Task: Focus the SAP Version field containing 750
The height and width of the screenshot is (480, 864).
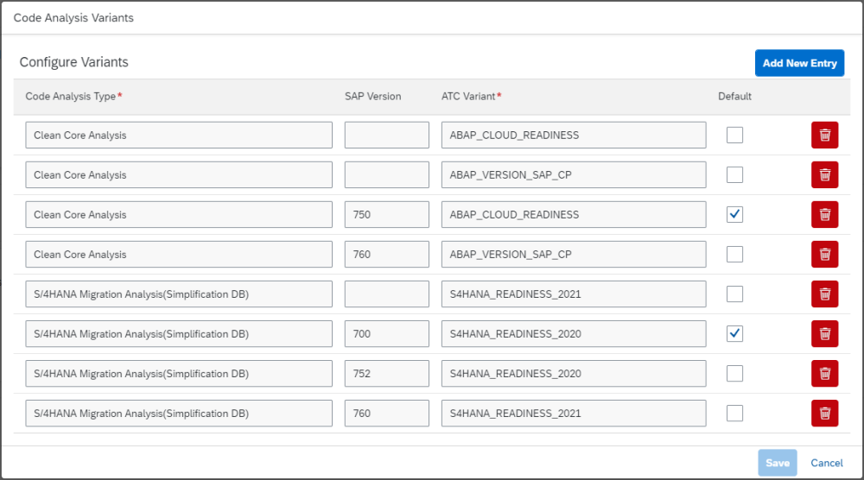Action: click(x=387, y=214)
